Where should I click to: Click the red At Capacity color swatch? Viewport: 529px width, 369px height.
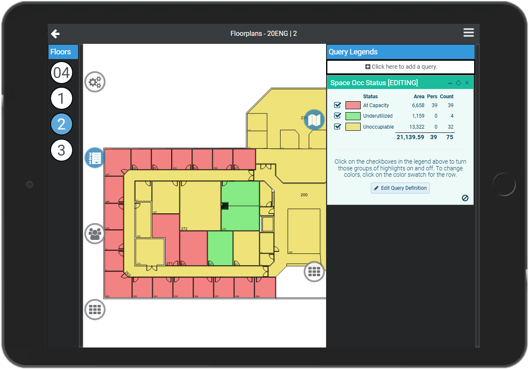point(353,105)
